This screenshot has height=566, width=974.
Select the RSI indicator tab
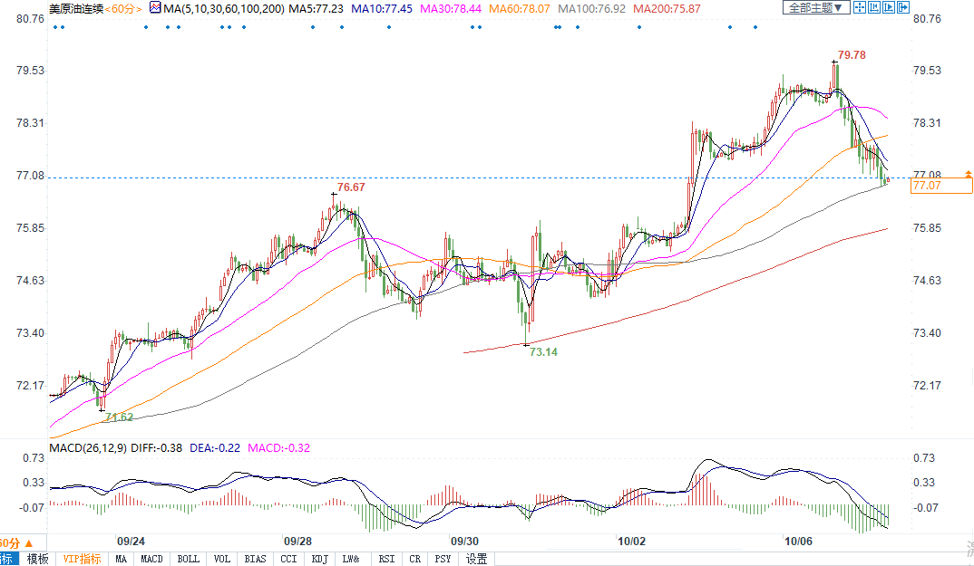pos(386,559)
